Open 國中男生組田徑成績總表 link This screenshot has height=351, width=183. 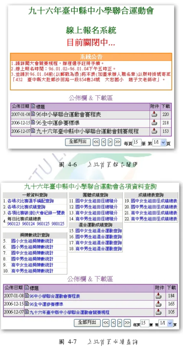pyautogui.click(x=154, y=207)
